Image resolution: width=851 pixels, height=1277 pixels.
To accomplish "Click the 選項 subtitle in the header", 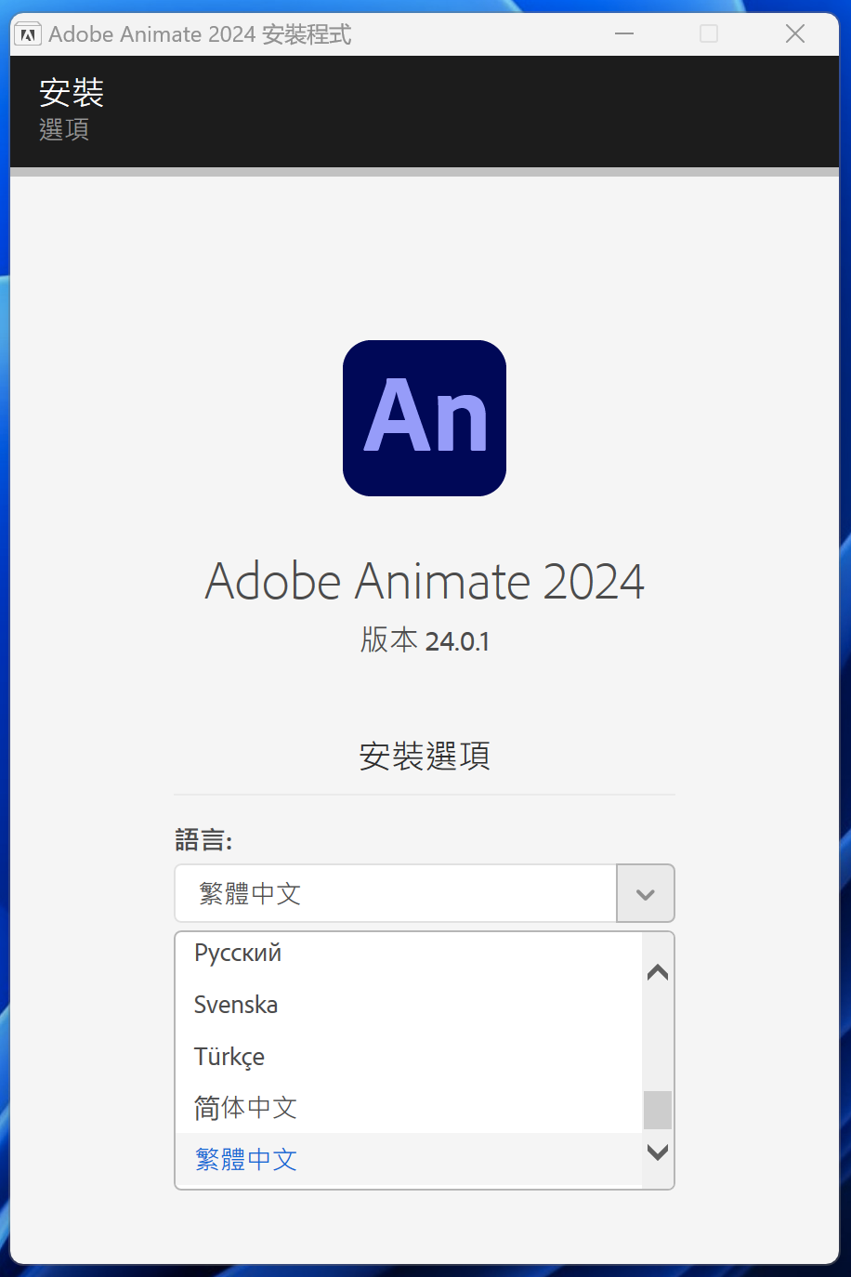I will coord(64,129).
